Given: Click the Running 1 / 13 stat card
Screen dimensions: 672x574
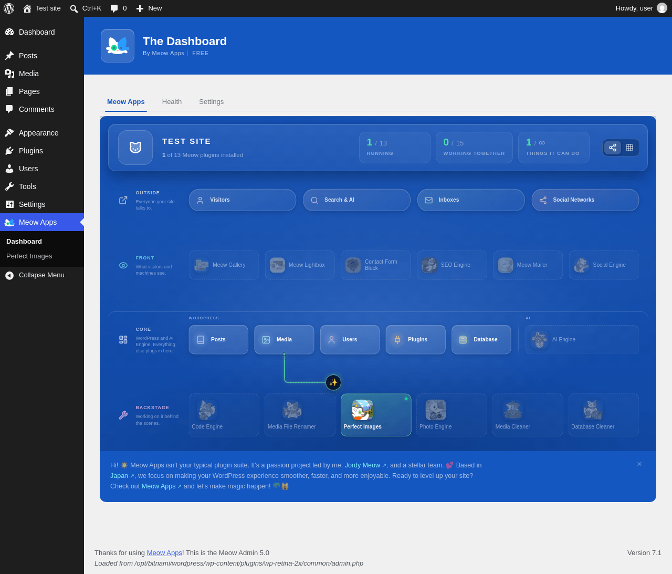Looking at the screenshot, I should tap(395, 148).
